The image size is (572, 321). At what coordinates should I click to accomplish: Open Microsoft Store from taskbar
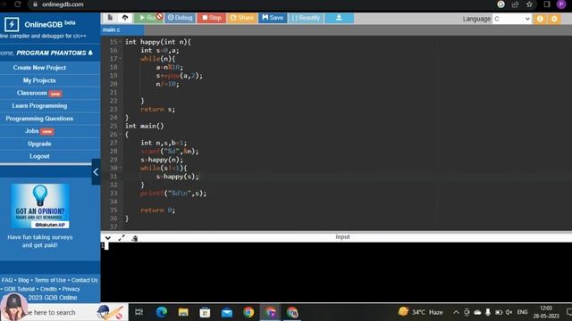coord(205,312)
